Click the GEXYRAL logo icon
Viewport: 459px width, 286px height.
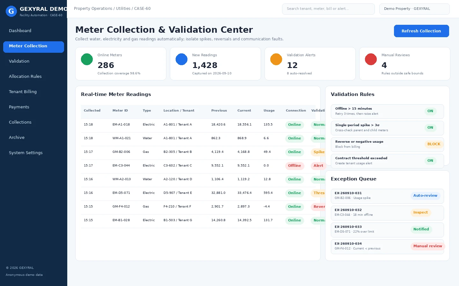(x=11, y=11)
